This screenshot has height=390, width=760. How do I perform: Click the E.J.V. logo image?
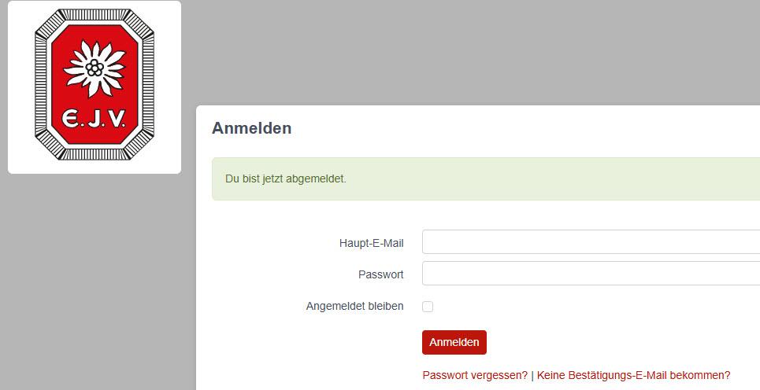point(95,86)
